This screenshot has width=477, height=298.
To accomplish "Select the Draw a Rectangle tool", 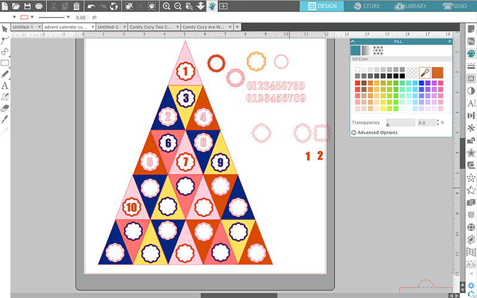I will pyautogui.click(x=5, y=63).
